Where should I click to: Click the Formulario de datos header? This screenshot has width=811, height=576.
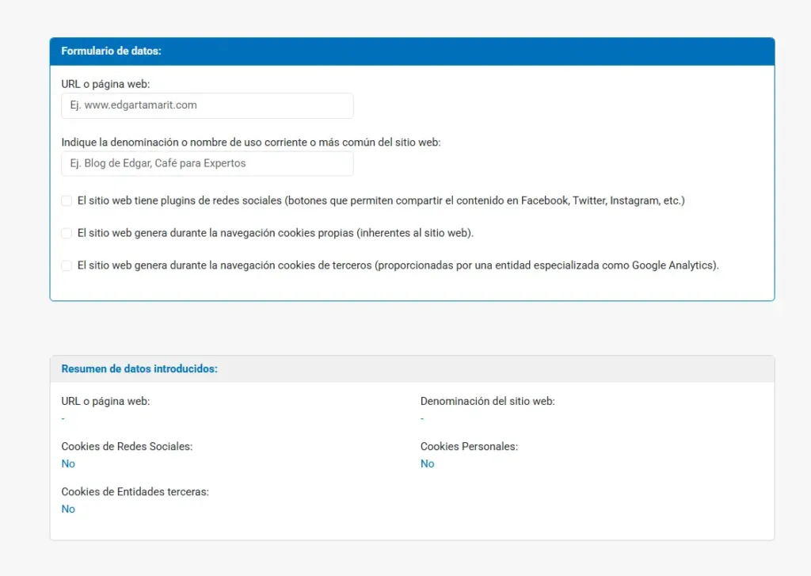[112, 51]
